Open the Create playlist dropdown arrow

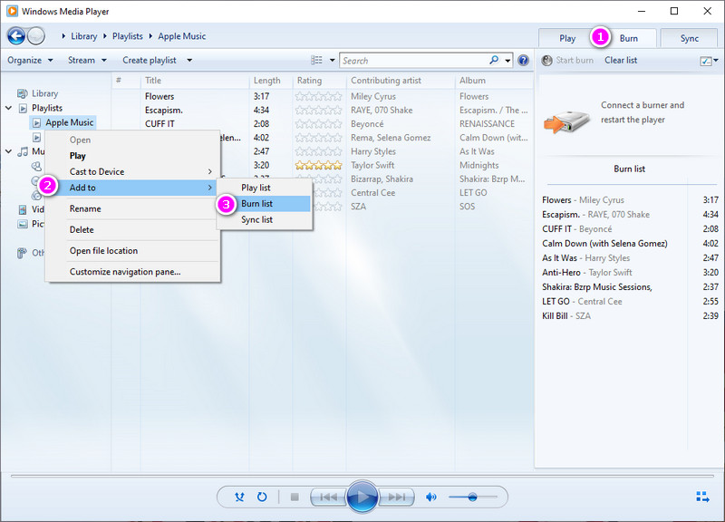coord(189,60)
